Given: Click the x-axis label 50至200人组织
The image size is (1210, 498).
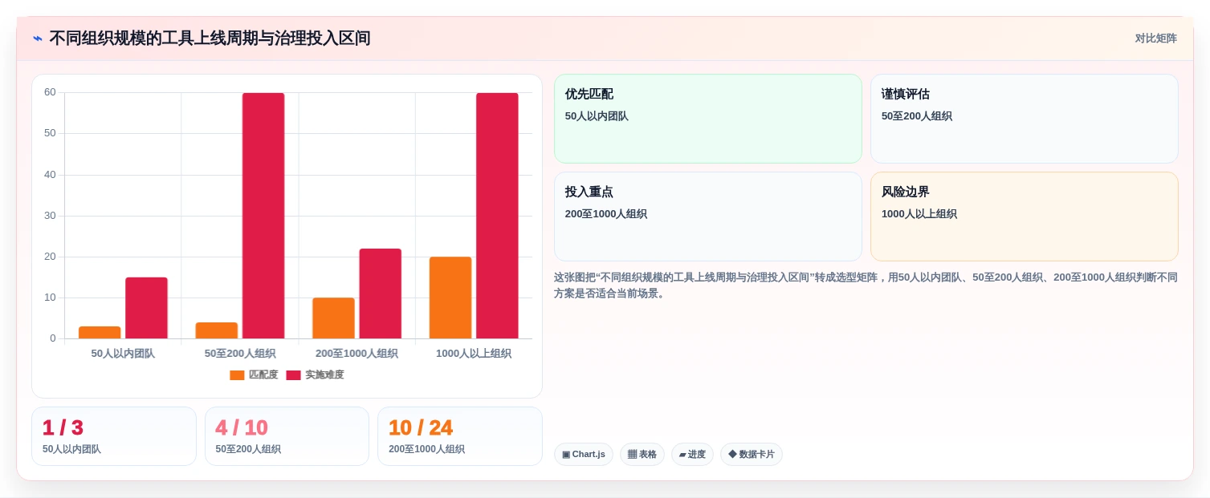Looking at the screenshot, I should (x=240, y=353).
